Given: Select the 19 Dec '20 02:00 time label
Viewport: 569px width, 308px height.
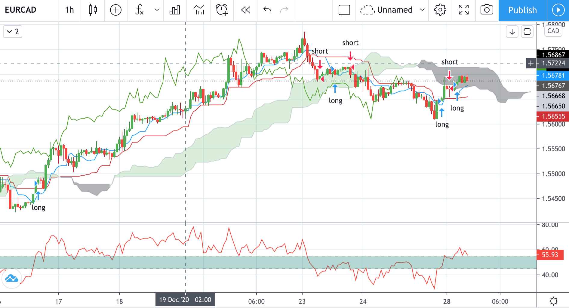Looking at the screenshot, I should click(185, 300).
